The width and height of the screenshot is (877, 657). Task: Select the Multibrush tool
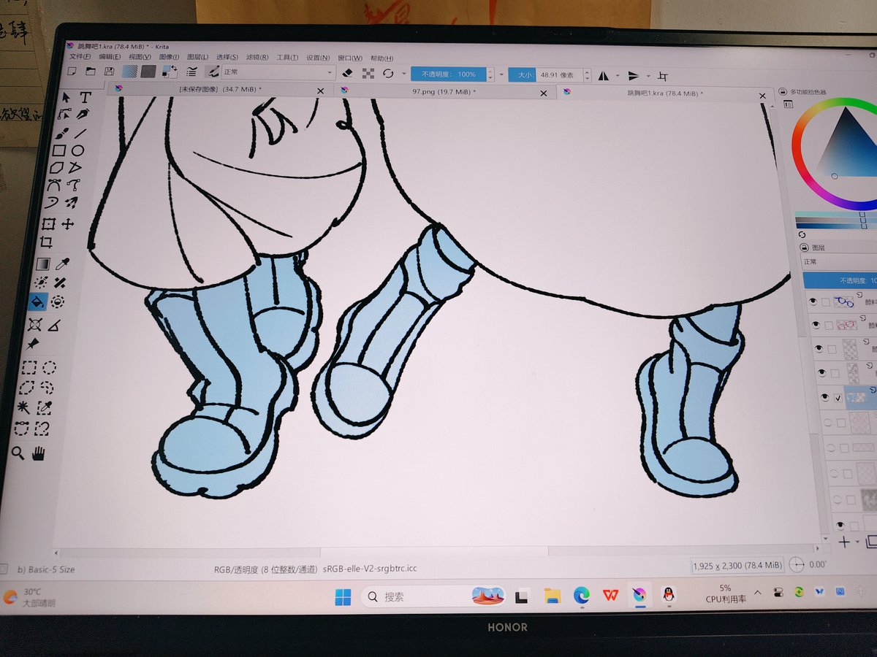(72, 204)
